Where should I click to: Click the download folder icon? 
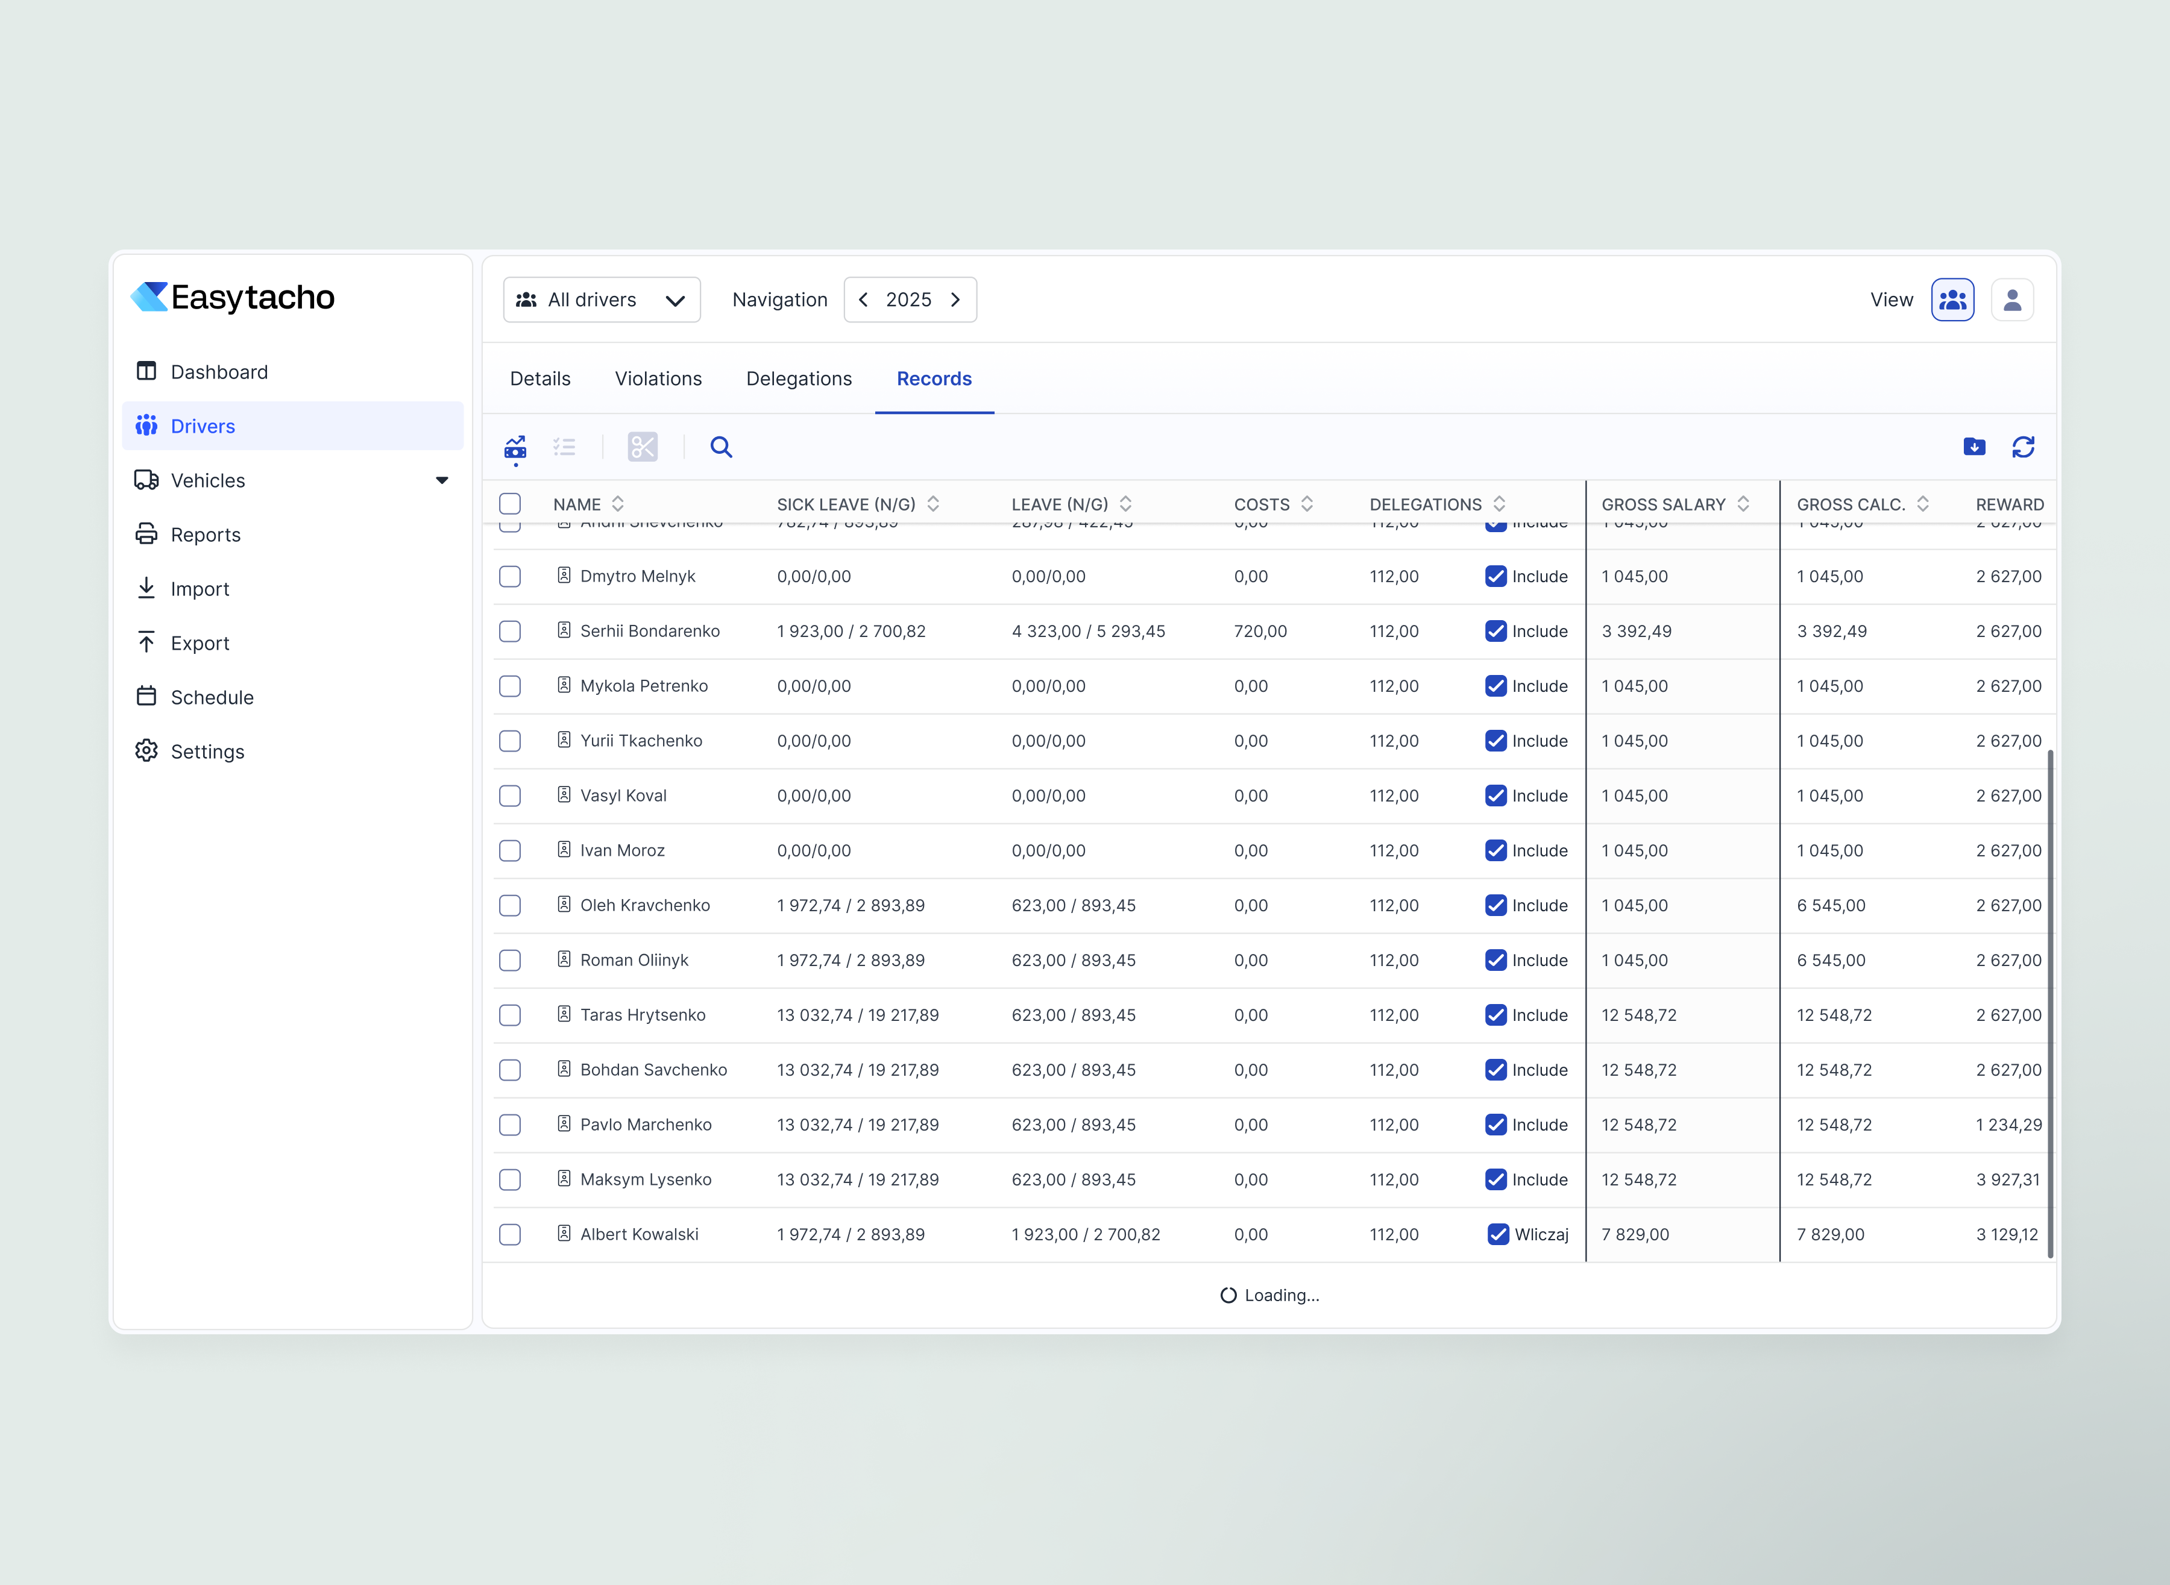point(1974,447)
